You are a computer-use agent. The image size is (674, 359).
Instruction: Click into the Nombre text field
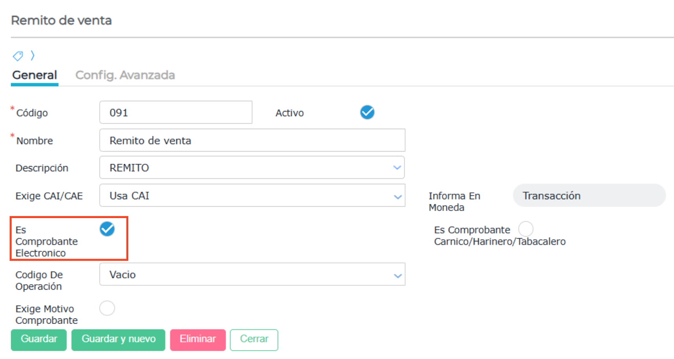pos(252,141)
